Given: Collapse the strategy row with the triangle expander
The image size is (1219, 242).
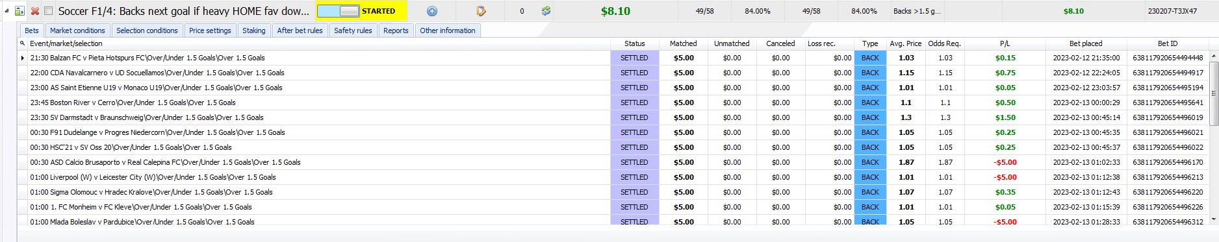Looking at the screenshot, I should [x=6, y=11].
